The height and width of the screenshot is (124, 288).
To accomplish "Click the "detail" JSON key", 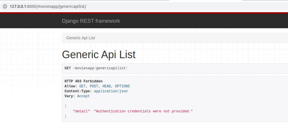I will tap(81, 111).
